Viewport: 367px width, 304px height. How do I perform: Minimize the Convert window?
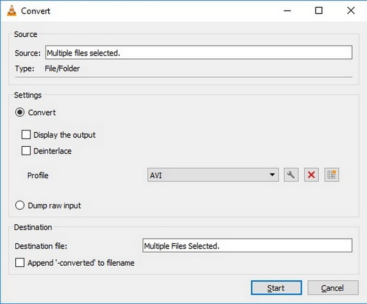287,10
